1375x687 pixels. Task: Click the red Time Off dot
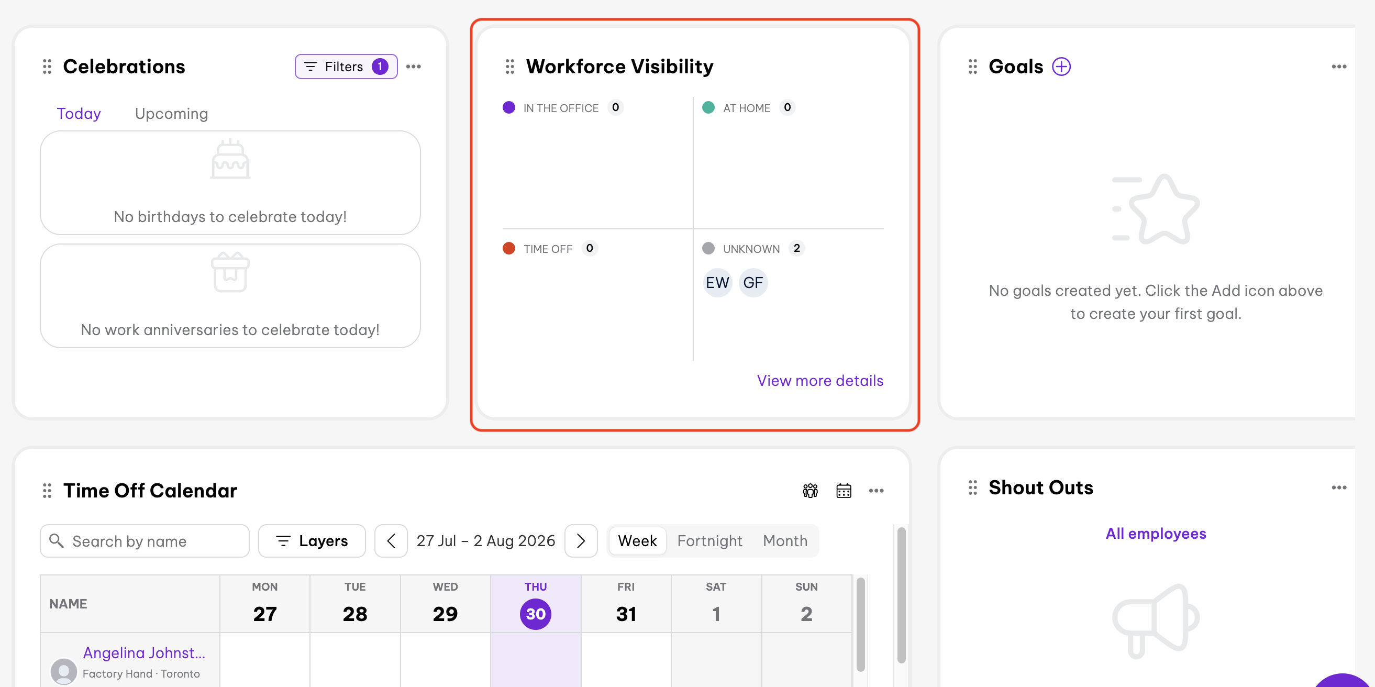pyautogui.click(x=508, y=248)
